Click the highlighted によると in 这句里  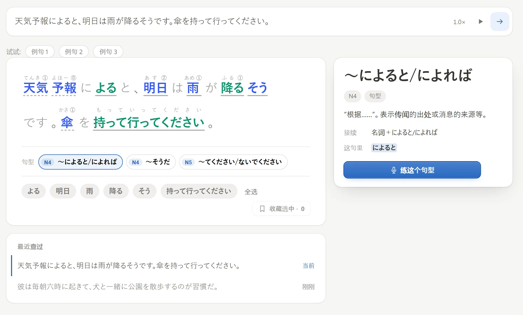[x=384, y=148]
